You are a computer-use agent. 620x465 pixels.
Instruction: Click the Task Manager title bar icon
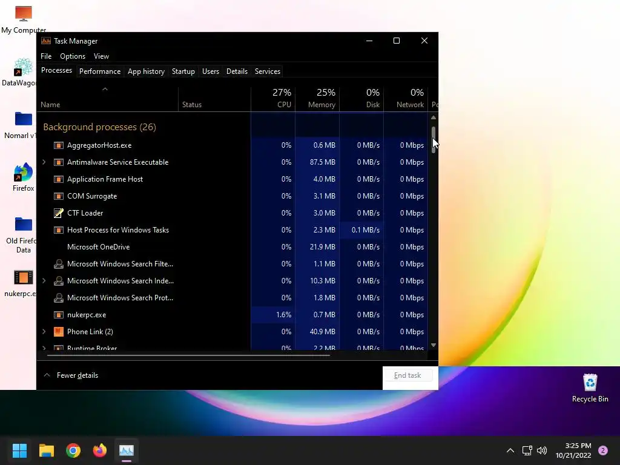tap(46, 41)
